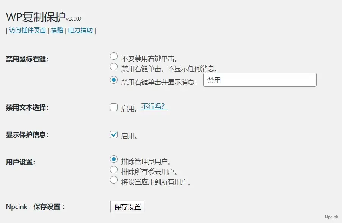The width and height of the screenshot is (342, 223).
Task: Select 将设置应用到所有用户 option
Action: 113,180
